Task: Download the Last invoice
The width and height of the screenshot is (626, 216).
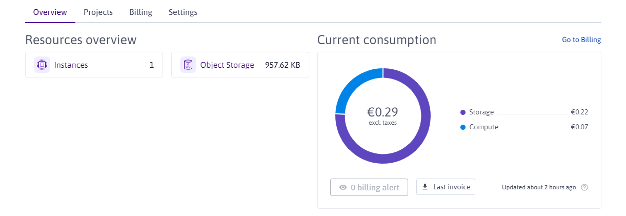Action: (446, 187)
